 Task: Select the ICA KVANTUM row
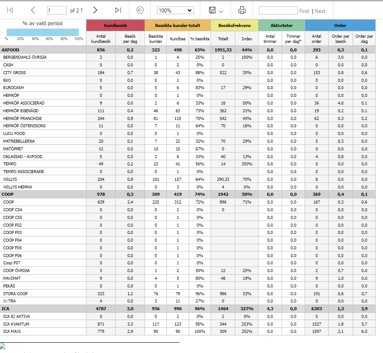pyautogui.click(x=187, y=324)
